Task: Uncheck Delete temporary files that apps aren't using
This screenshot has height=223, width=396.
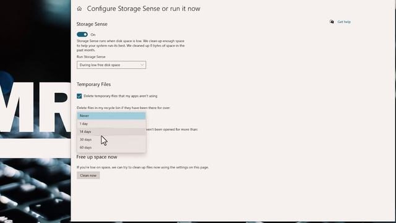Action: [79, 96]
